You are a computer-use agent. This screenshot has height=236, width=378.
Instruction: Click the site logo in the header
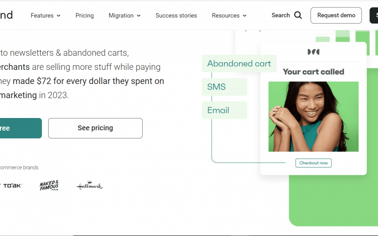point(7,15)
